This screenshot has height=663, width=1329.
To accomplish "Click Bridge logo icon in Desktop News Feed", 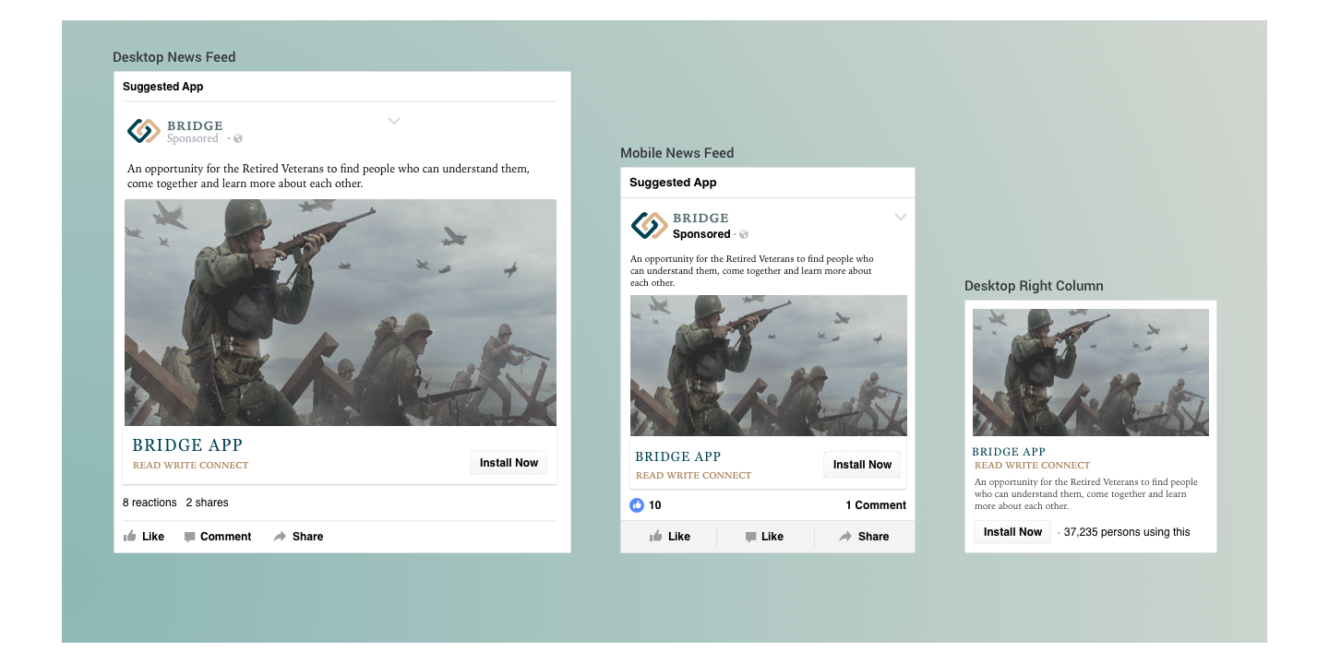I will coord(144,131).
